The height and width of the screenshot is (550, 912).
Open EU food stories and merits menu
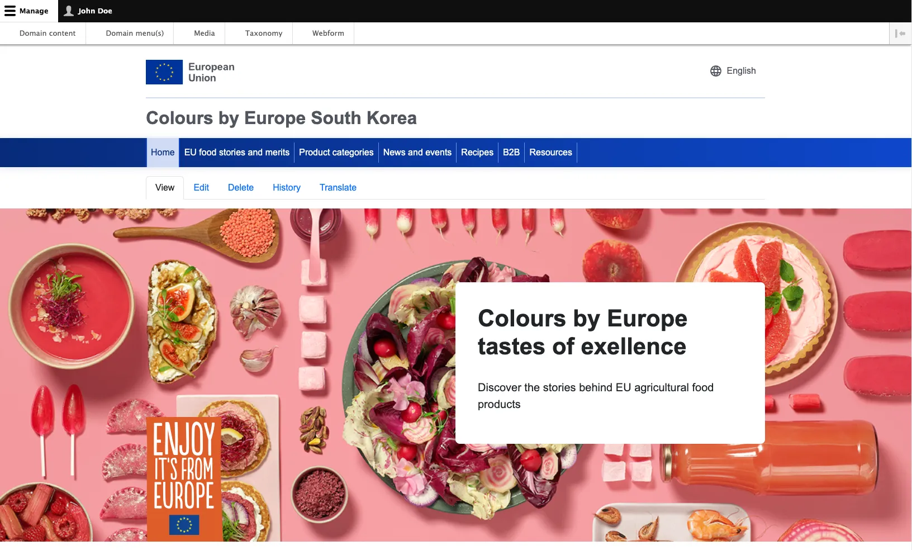tap(237, 153)
